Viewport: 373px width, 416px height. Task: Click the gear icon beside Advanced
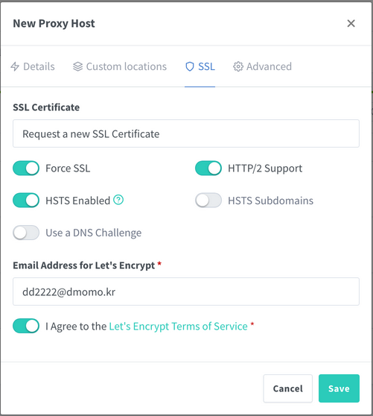pyautogui.click(x=238, y=66)
